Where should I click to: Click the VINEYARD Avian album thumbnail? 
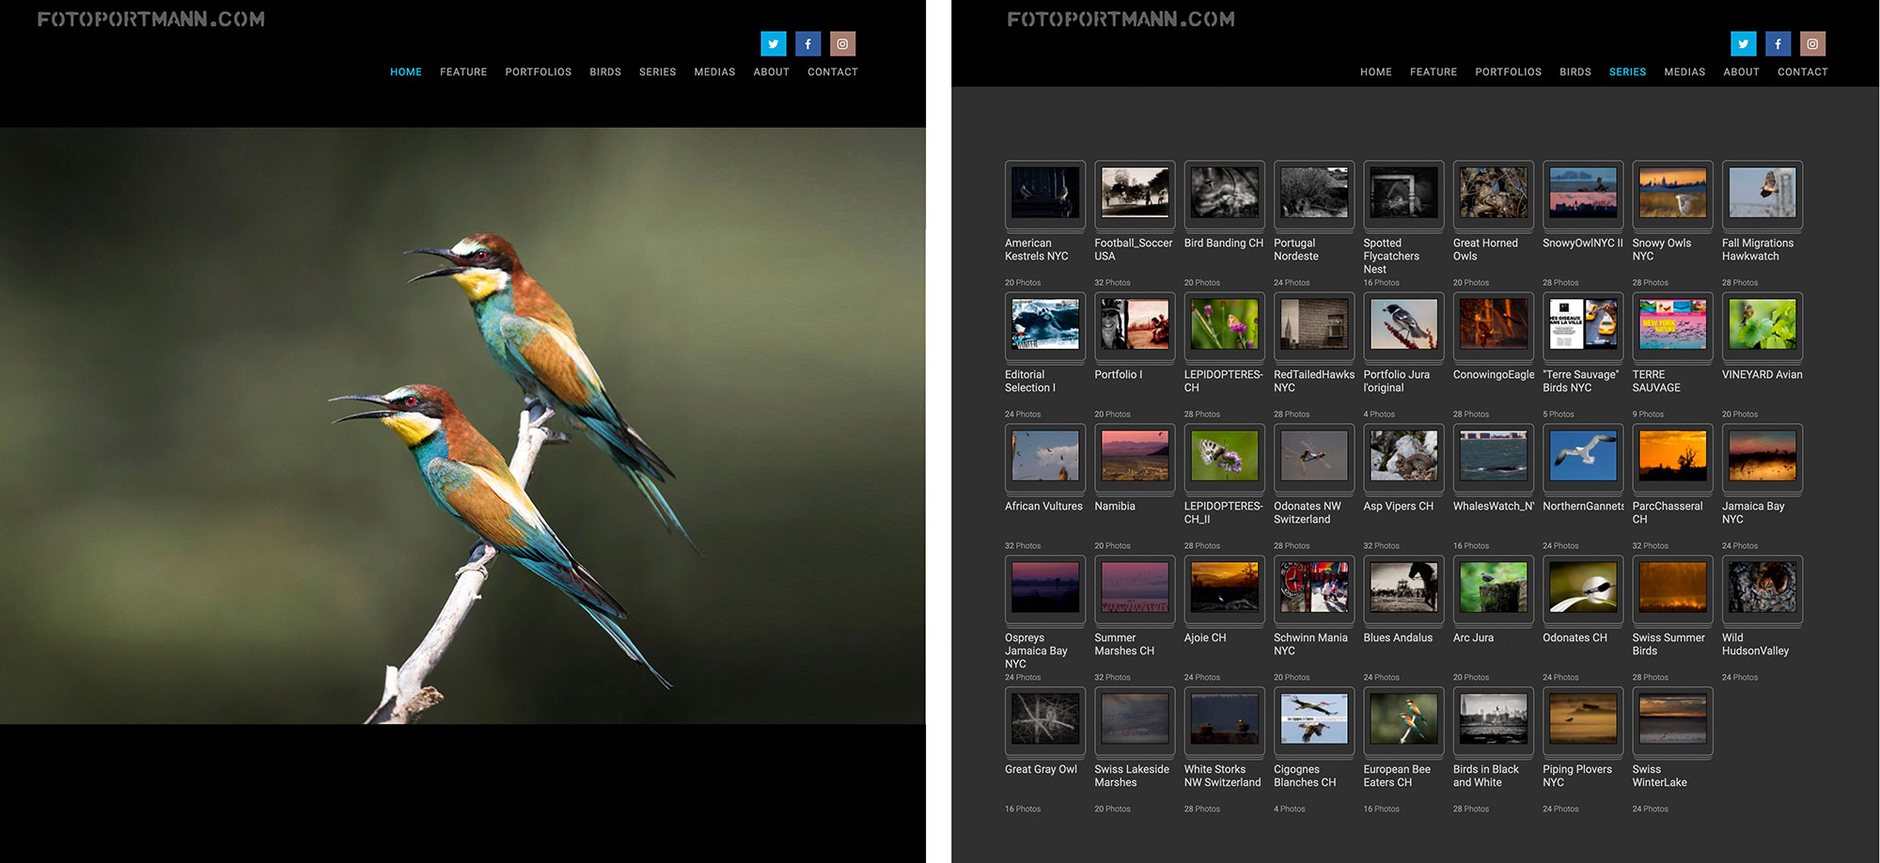tap(1762, 325)
